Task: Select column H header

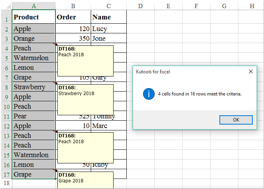Action: pos(252,5)
